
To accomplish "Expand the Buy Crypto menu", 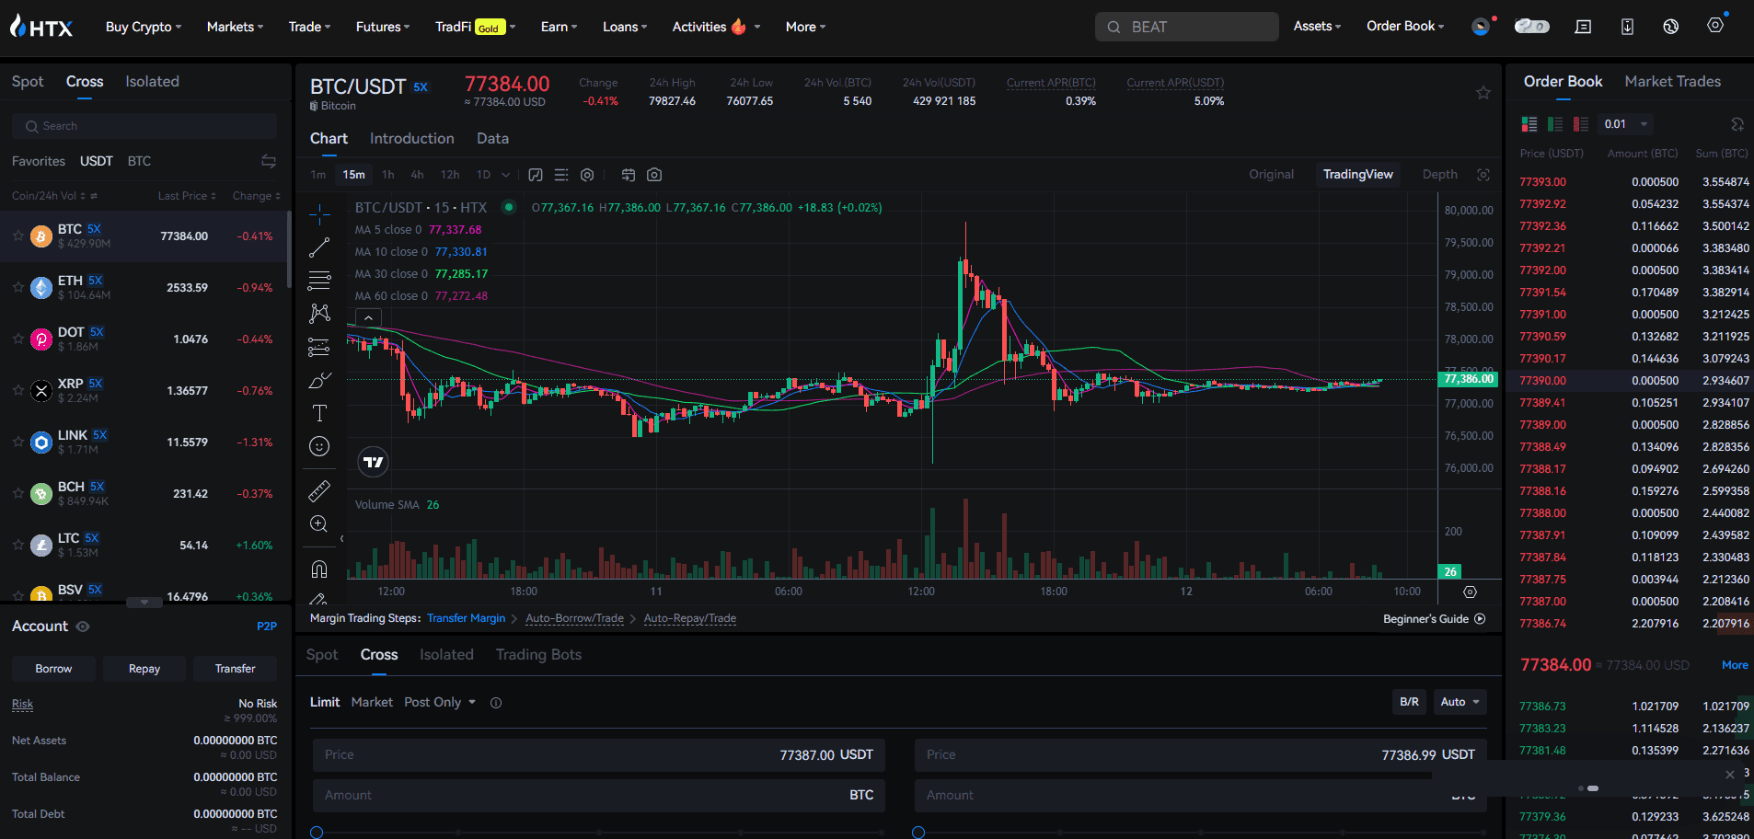I will coord(144,27).
